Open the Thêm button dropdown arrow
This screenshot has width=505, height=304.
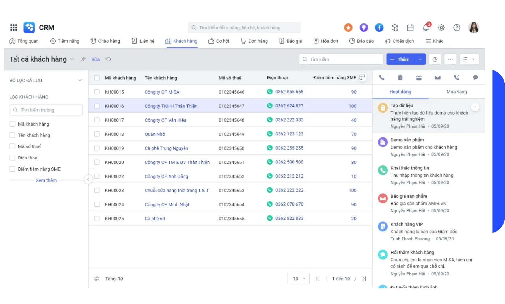click(420, 59)
